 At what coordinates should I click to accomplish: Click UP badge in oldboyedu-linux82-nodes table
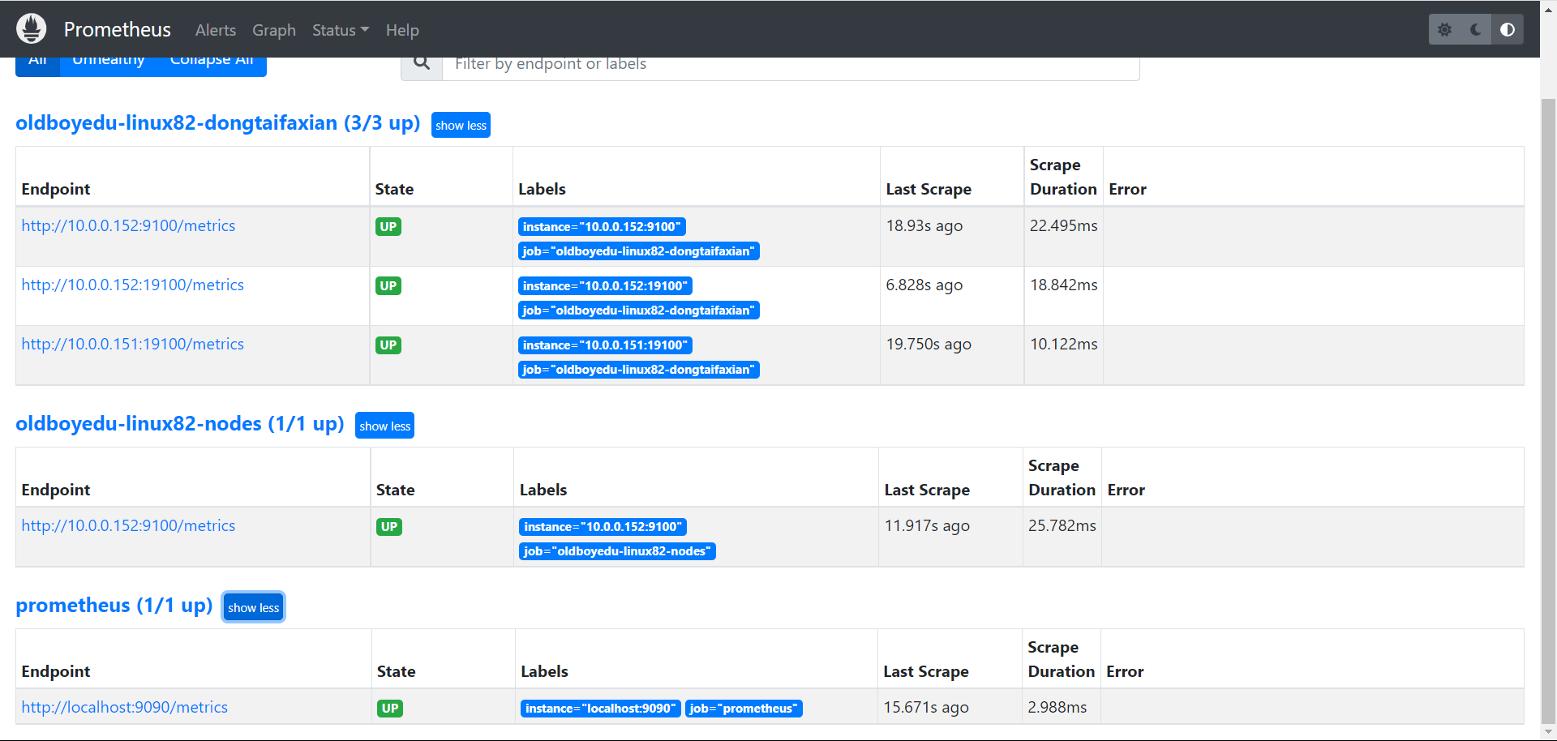[389, 527]
